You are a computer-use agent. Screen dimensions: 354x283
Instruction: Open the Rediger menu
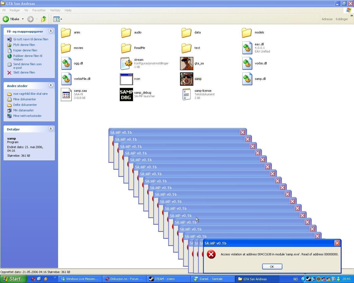coord(15,10)
